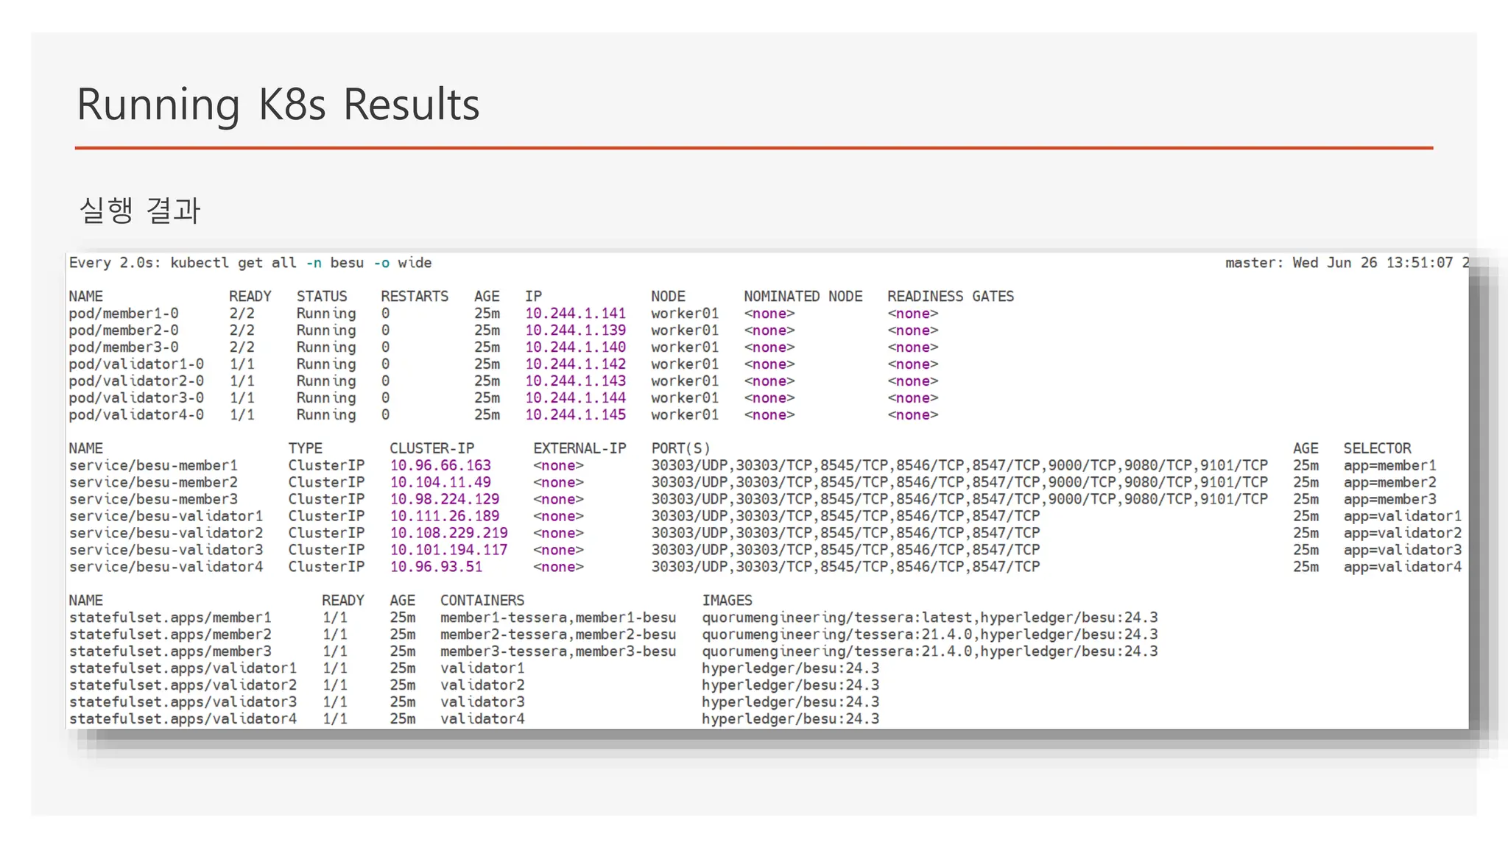Image resolution: width=1508 pixels, height=848 pixels.
Task: Click the Korean subtitle 실행 결과
Action: 140,211
